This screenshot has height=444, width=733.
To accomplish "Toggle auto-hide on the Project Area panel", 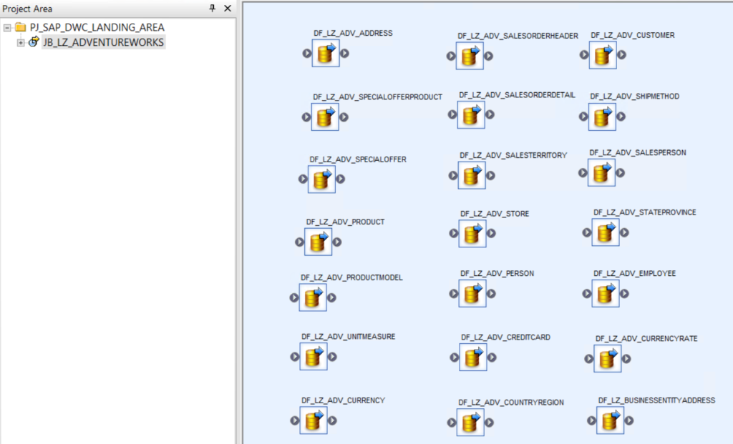I will [x=213, y=9].
